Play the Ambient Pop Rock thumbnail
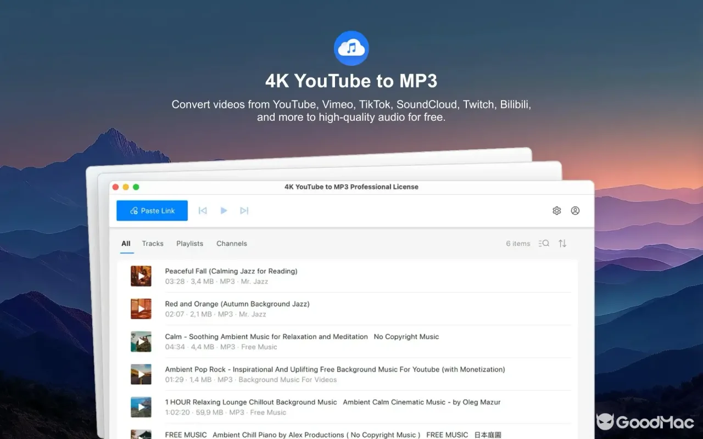 pyautogui.click(x=141, y=374)
